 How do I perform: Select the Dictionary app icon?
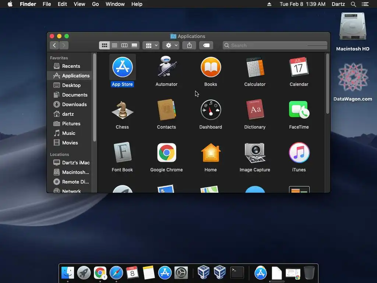255,109
